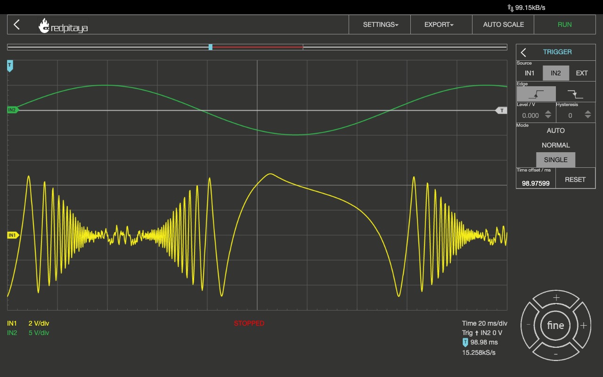
Task: Choose AUTO trigger mode
Action: [555, 131]
